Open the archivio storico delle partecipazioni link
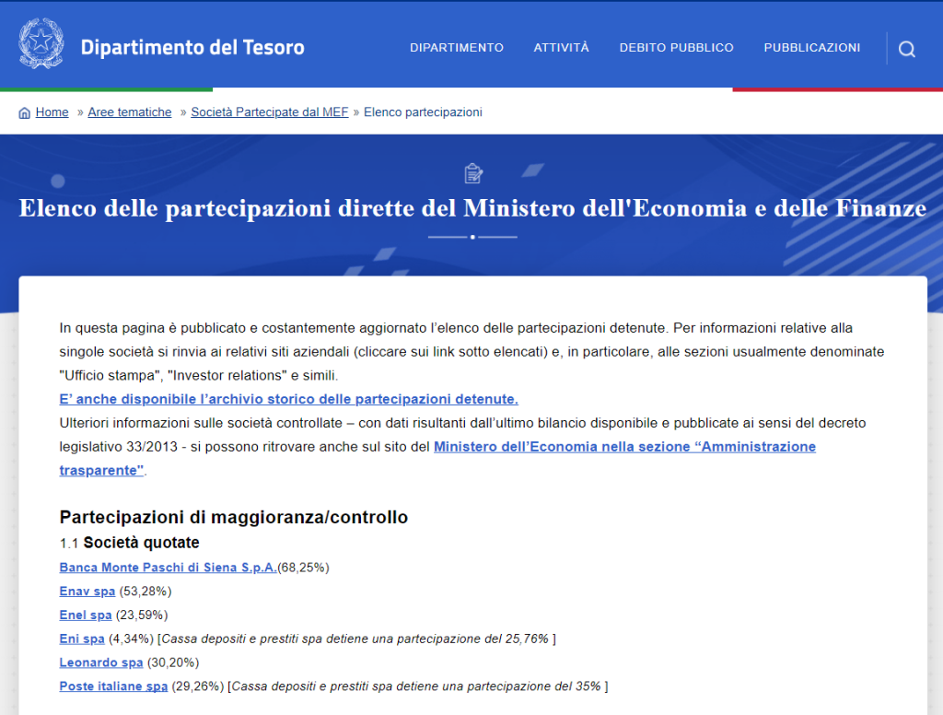Screen dimensions: 943x715 [288, 399]
